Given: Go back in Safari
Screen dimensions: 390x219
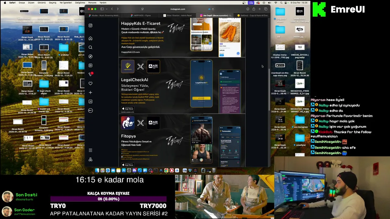Looking at the screenshot, I should pos(112,9).
